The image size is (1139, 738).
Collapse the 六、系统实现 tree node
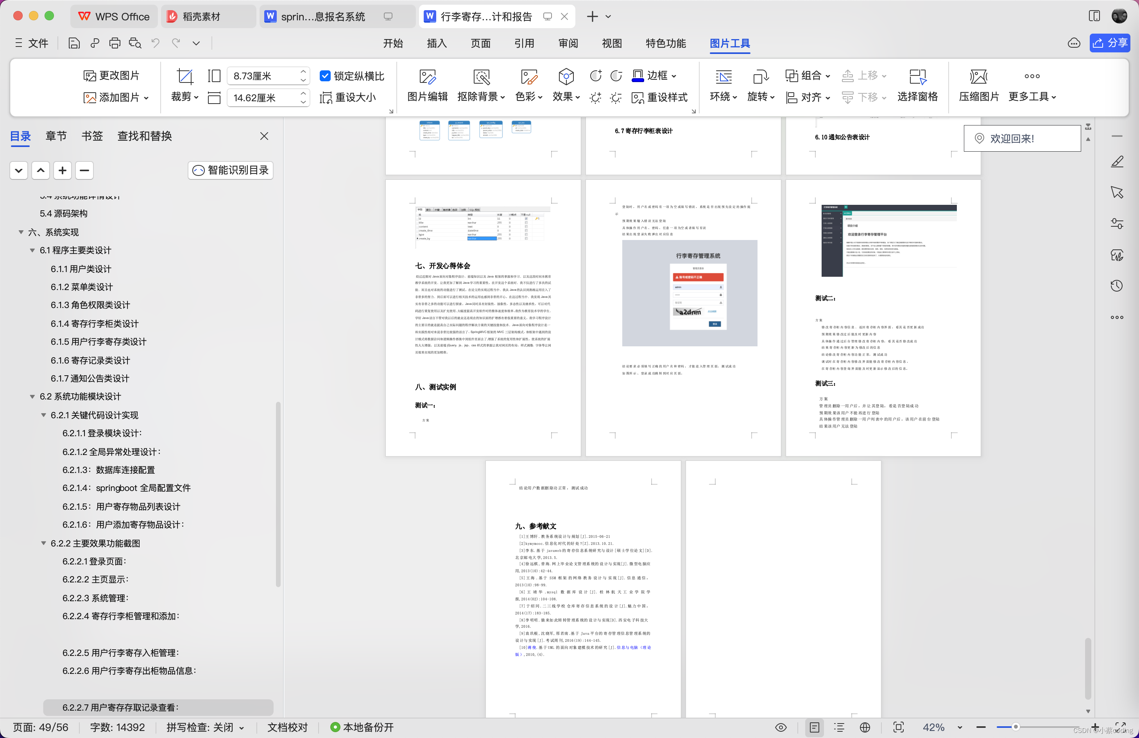tap(21, 232)
